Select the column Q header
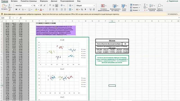180x101 pixels. 112,21
